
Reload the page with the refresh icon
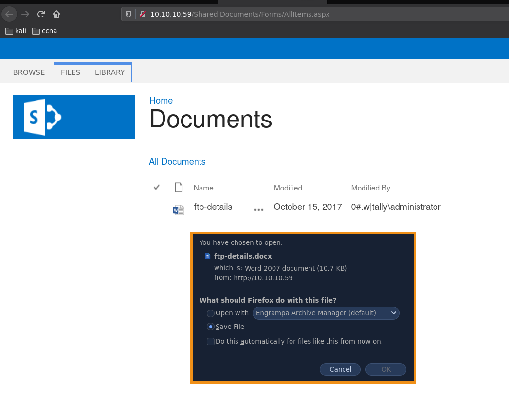coord(41,14)
